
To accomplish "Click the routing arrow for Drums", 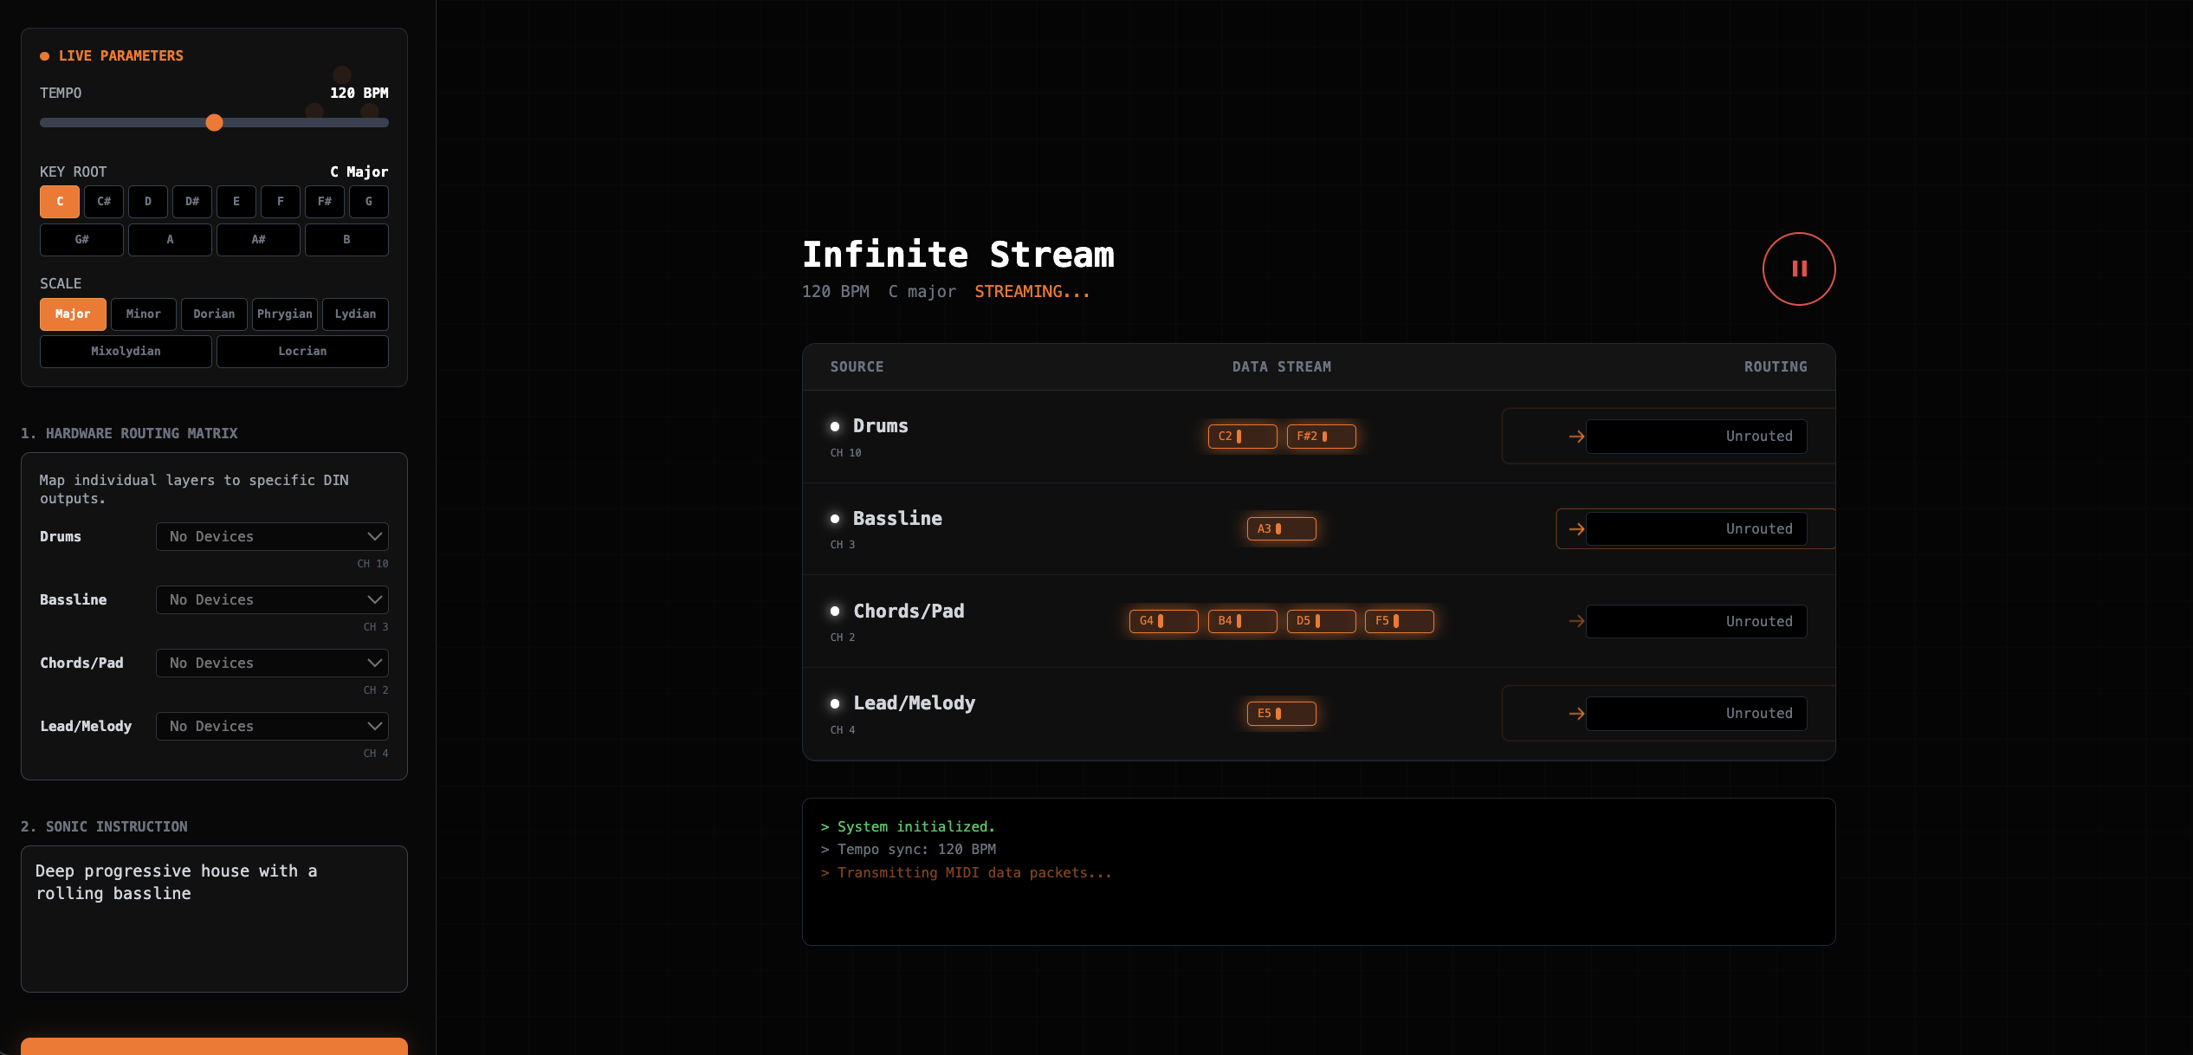I will pyautogui.click(x=1576, y=436).
